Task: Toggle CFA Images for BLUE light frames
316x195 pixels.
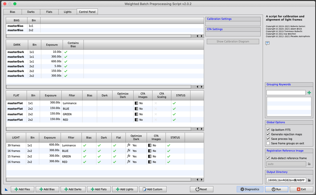Action: click(150, 151)
